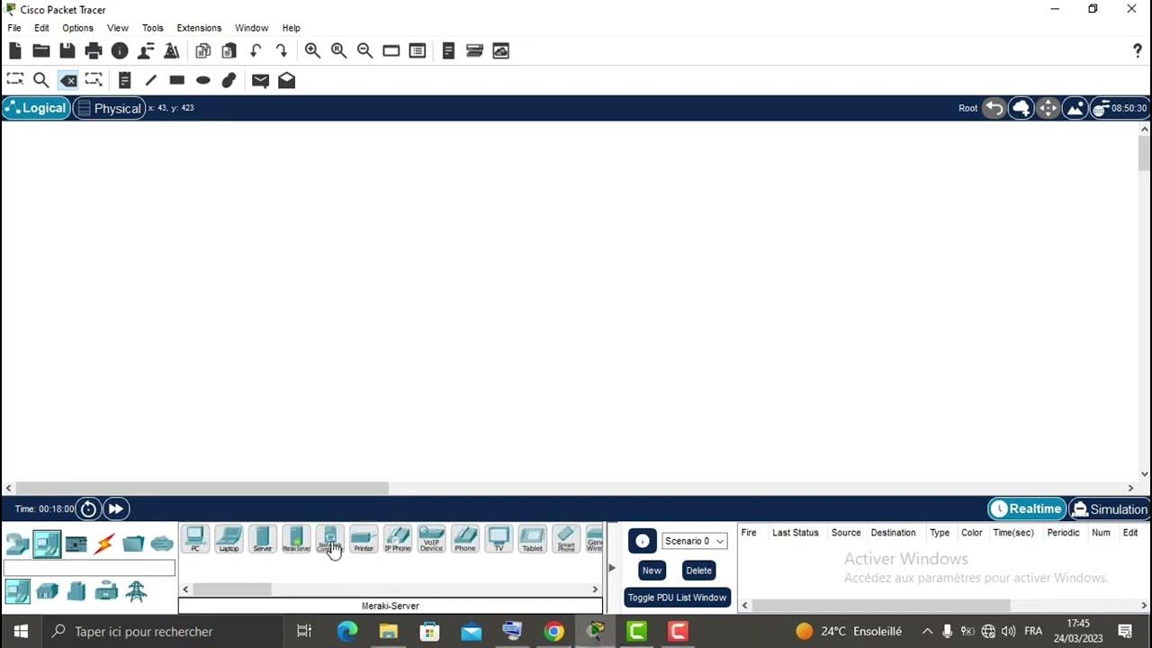Draw a line with the Line tool

[x=151, y=80]
